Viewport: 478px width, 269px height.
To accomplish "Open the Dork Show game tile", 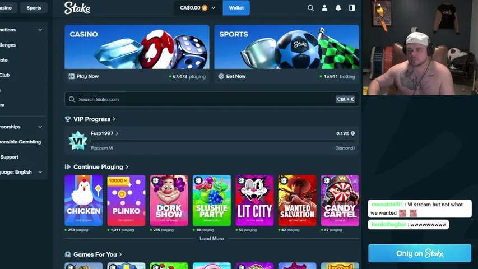I will click(169, 201).
